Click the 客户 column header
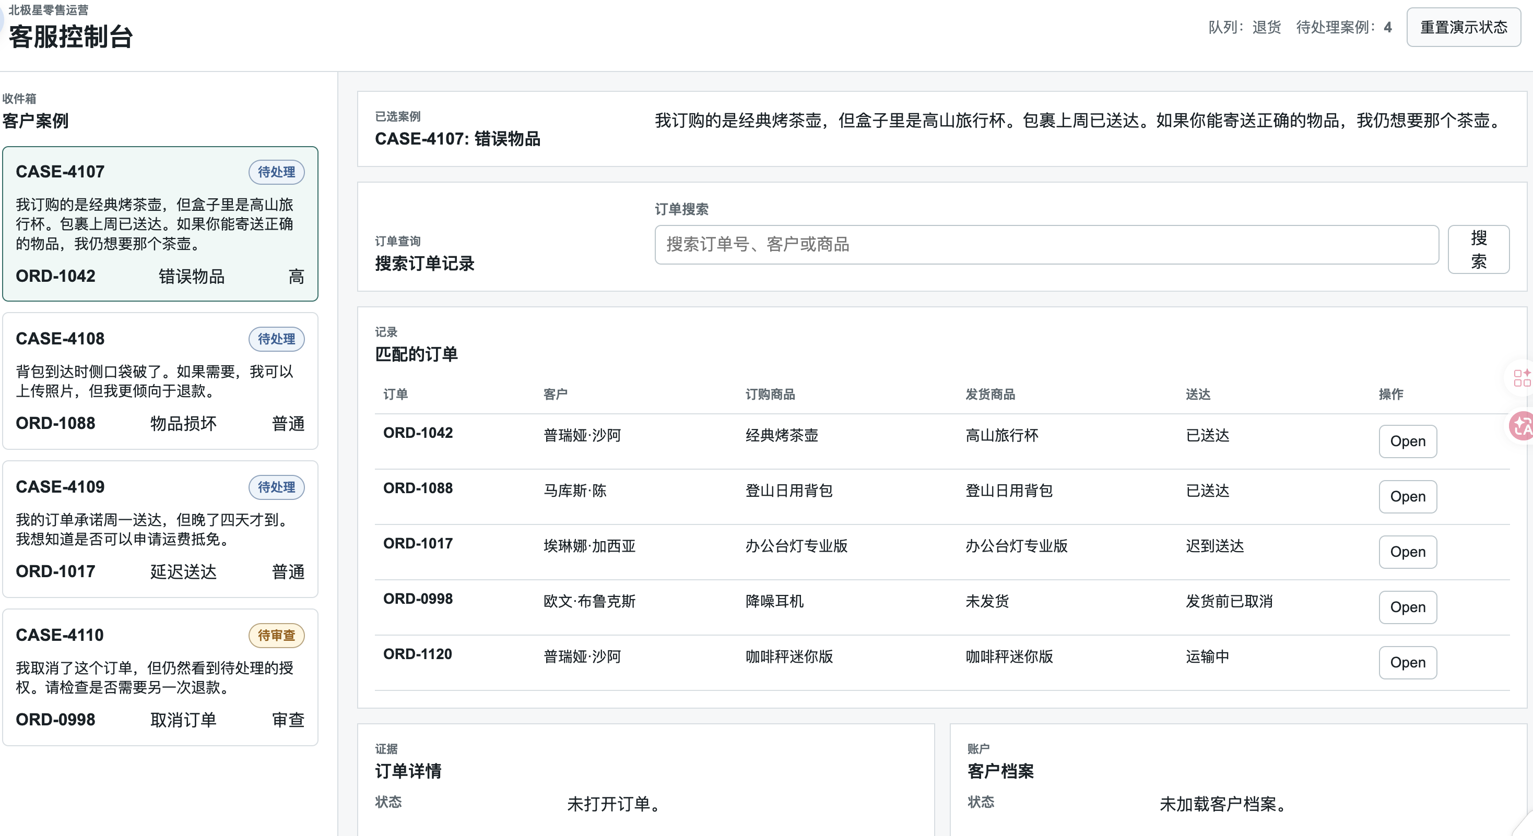 coord(555,394)
